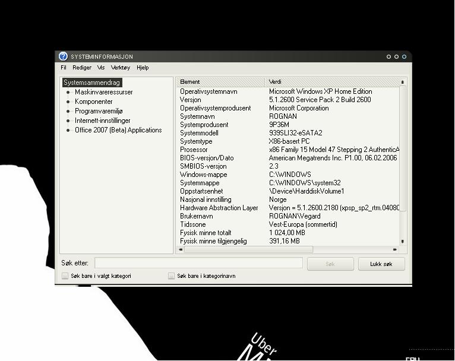Select the Fysisk minne totalt row
The image size is (455, 361).
(x=288, y=233)
